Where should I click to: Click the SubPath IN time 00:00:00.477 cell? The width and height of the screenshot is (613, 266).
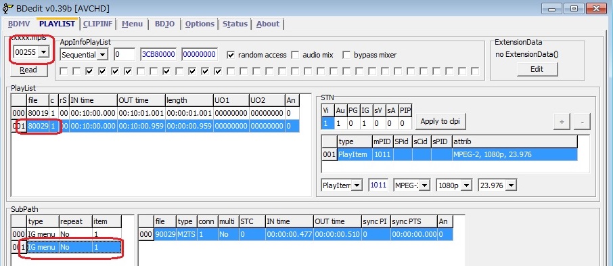click(x=290, y=234)
